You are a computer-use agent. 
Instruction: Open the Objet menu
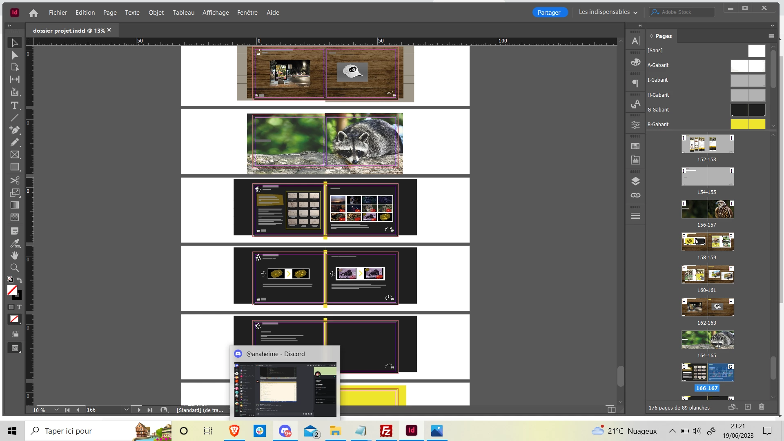(x=156, y=13)
